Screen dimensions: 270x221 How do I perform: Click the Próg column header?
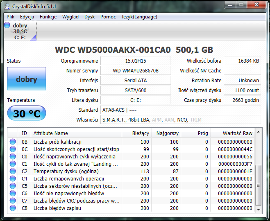195,133
